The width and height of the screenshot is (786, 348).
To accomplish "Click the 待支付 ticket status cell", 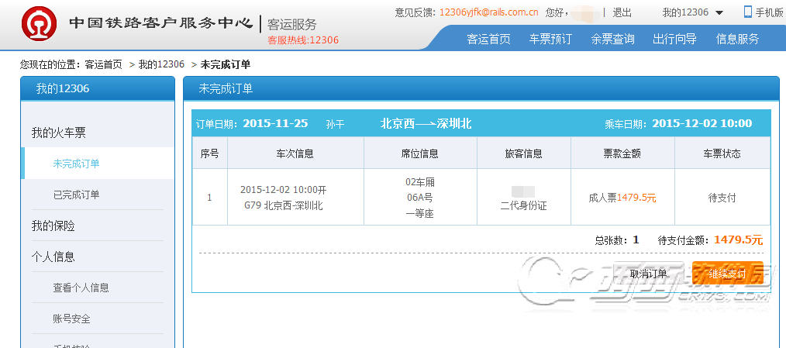I will [722, 198].
